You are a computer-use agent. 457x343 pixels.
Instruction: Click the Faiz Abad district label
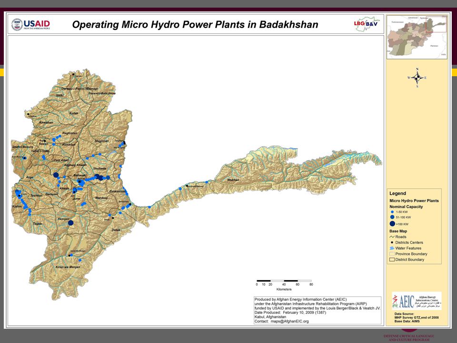click(61, 160)
